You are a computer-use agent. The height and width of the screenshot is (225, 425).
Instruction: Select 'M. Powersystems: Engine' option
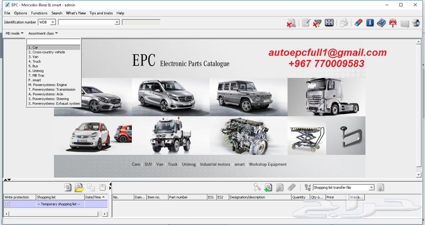tap(53, 85)
